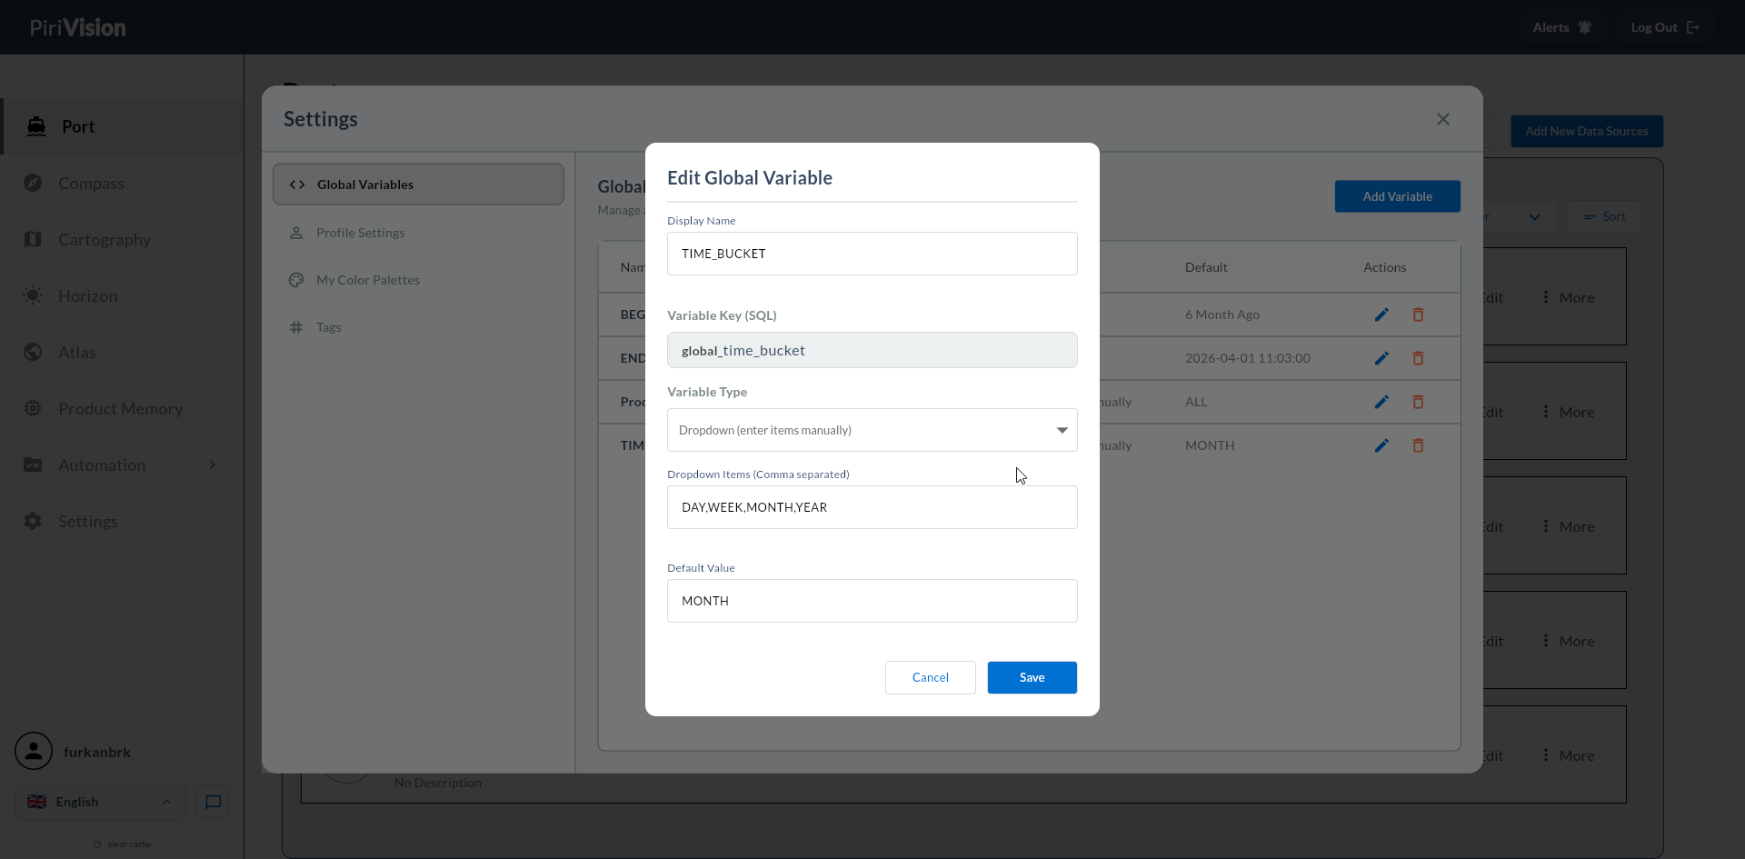Expand the Automation submenu chevron
This screenshot has height=859, width=1745.
point(213,464)
